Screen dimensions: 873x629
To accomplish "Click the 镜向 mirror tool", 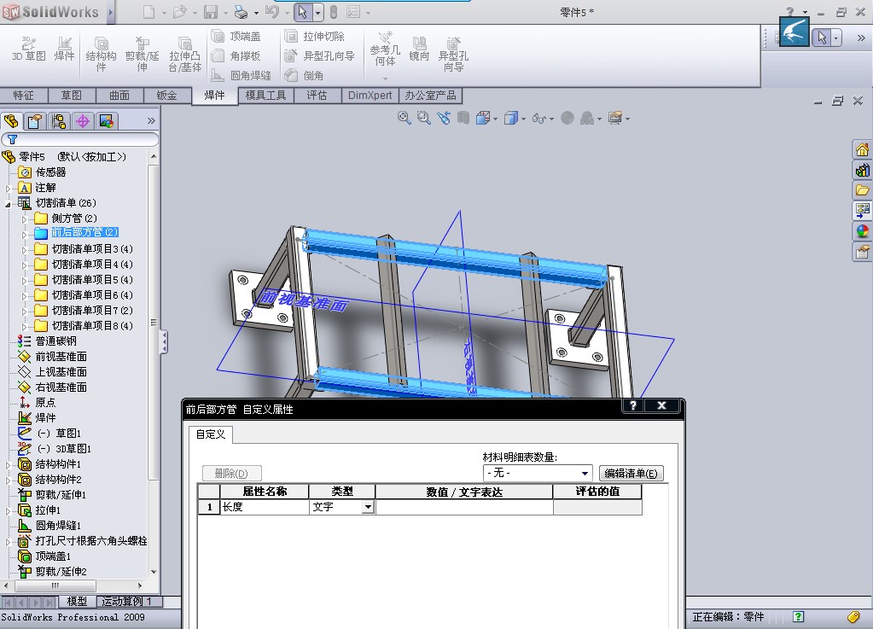I will click(419, 49).
